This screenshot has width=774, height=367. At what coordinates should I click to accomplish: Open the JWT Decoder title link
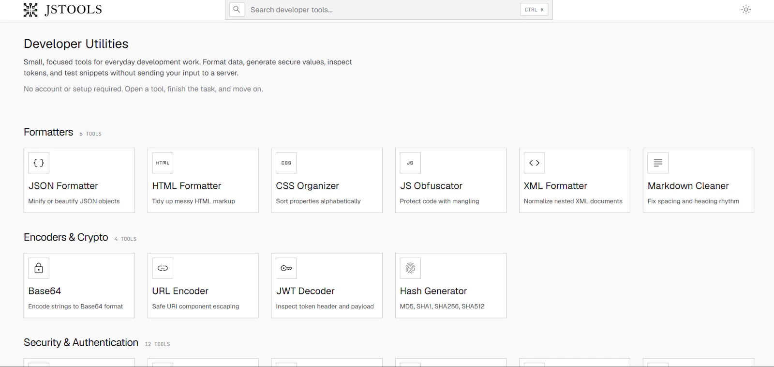point(305,291)
